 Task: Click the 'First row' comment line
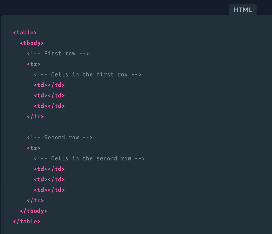coord(58,54)
